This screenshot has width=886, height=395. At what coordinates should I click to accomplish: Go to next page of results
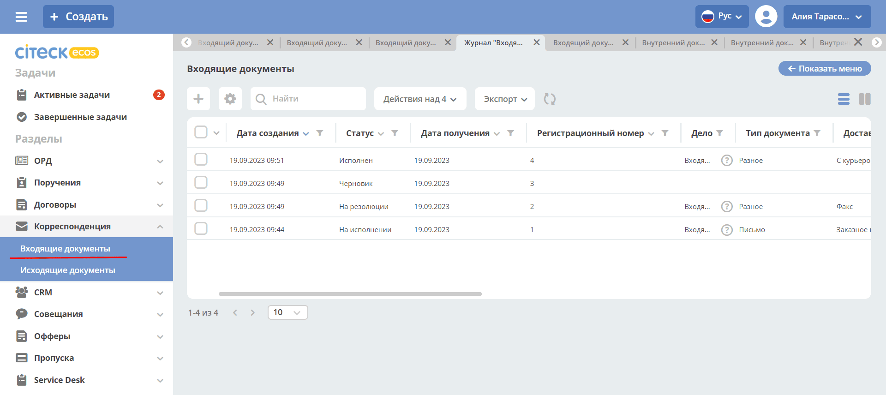[252, 312]
